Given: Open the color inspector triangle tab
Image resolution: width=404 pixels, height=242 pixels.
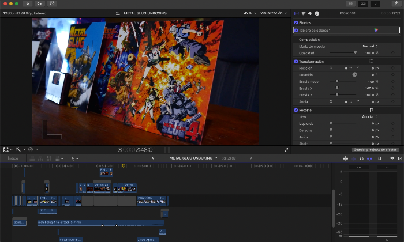Looking at the screenshot, I should point(304,13).
